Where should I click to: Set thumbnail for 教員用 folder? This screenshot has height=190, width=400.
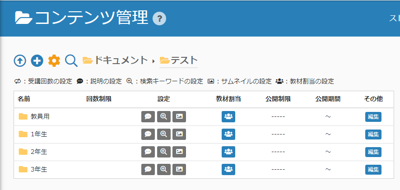[x=179, y=116]
